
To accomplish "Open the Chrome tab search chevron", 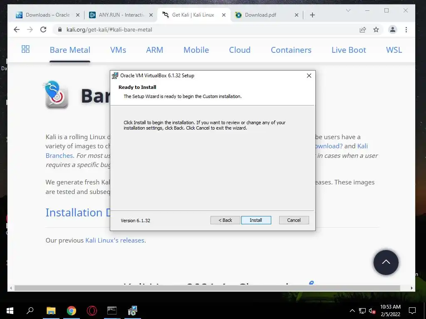I will [348, 10].
